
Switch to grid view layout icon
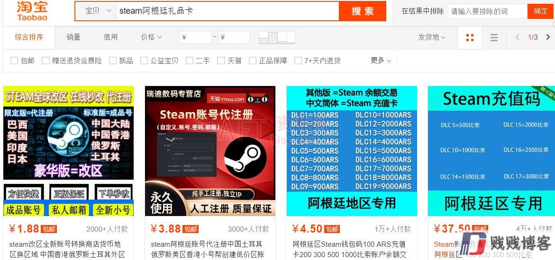tap(470, 37)
